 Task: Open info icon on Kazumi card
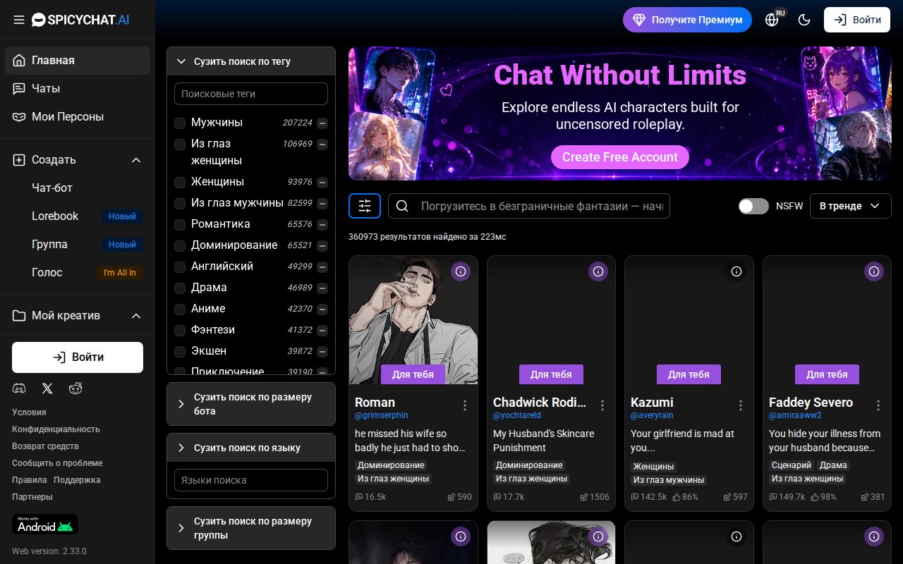point(737,271)
